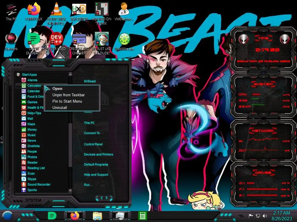Open File Explorer from the taskbar

(97, 216)
